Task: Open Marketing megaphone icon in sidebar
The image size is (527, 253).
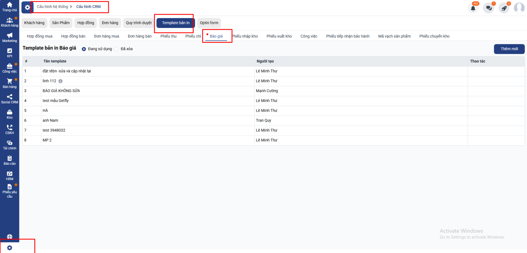Action: (x=10, y=35)
